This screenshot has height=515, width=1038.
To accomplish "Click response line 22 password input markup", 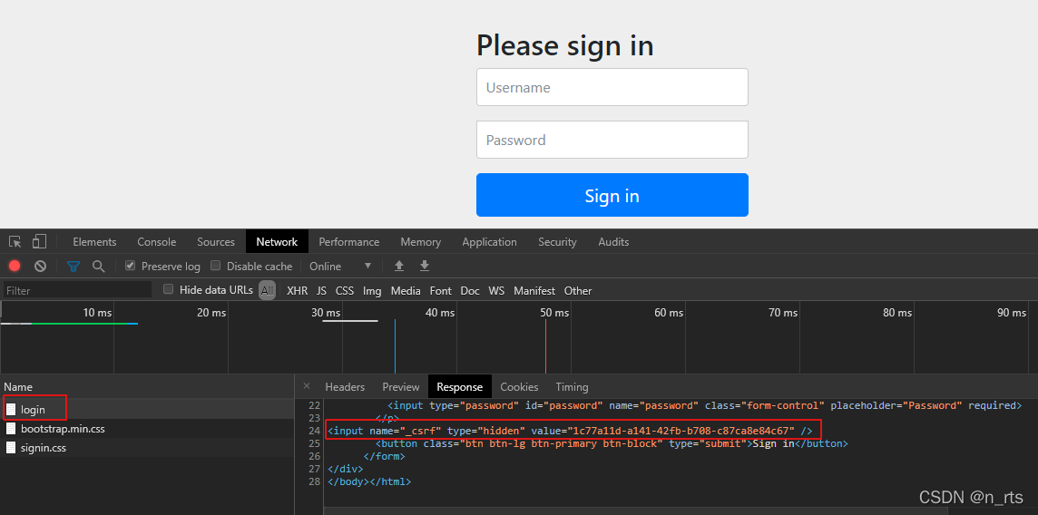I will click(704, 405).
